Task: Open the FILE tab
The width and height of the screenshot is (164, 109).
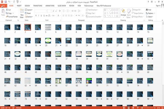Action: coord(4,6)
